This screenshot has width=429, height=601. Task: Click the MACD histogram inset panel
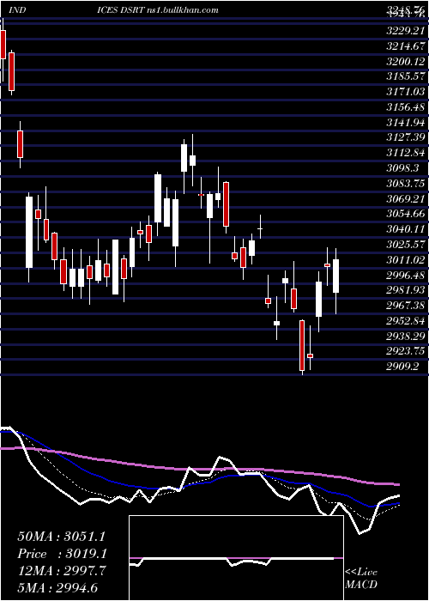[236, 558]
